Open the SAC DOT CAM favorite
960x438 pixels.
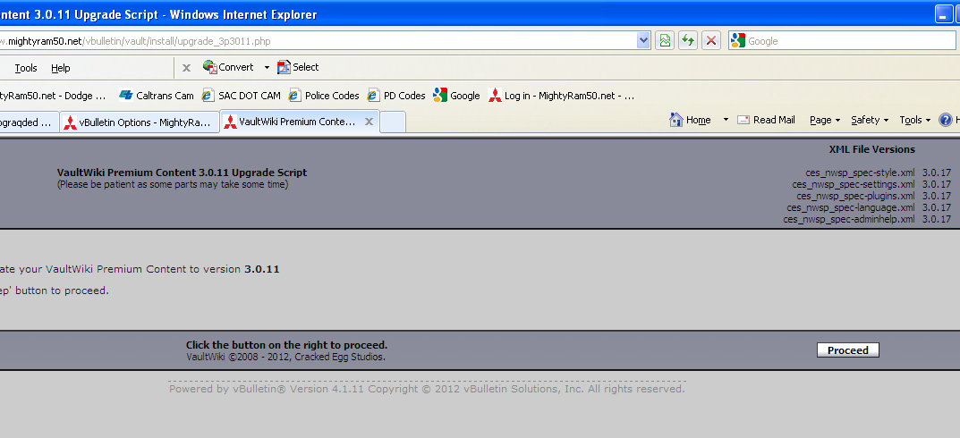click(x=242, y=96)
